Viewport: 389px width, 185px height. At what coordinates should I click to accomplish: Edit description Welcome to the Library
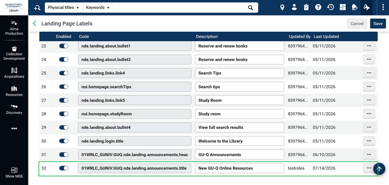pyautogui.click(x=239, y=141)
